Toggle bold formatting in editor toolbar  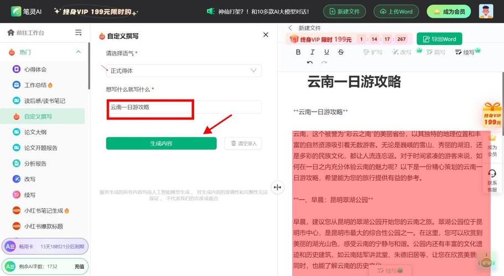298,52
